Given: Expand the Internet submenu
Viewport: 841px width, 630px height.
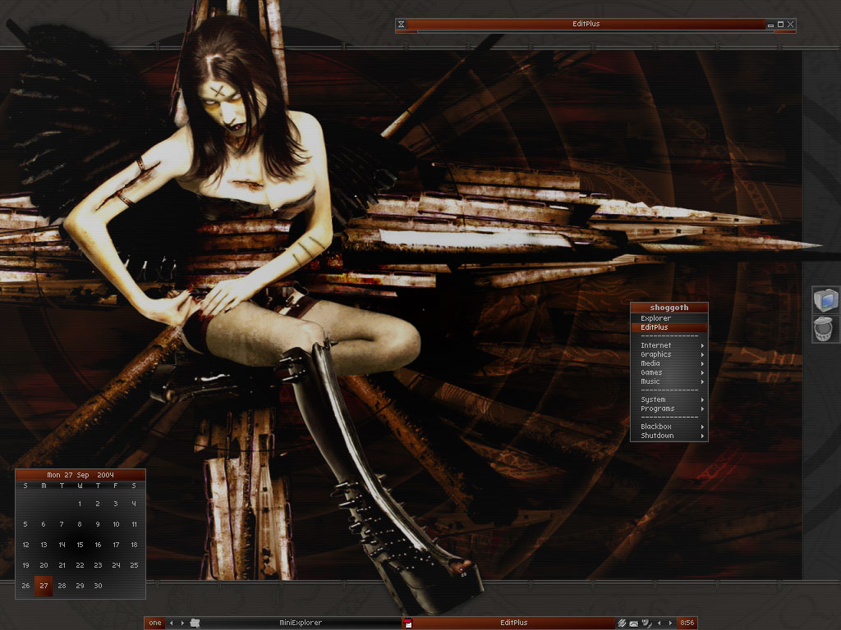Looking at the screenshot, I should coord(669,345).
